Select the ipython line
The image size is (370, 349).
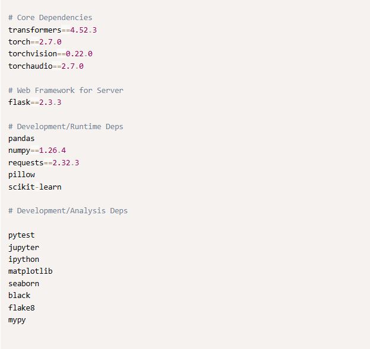pos(24,260)
